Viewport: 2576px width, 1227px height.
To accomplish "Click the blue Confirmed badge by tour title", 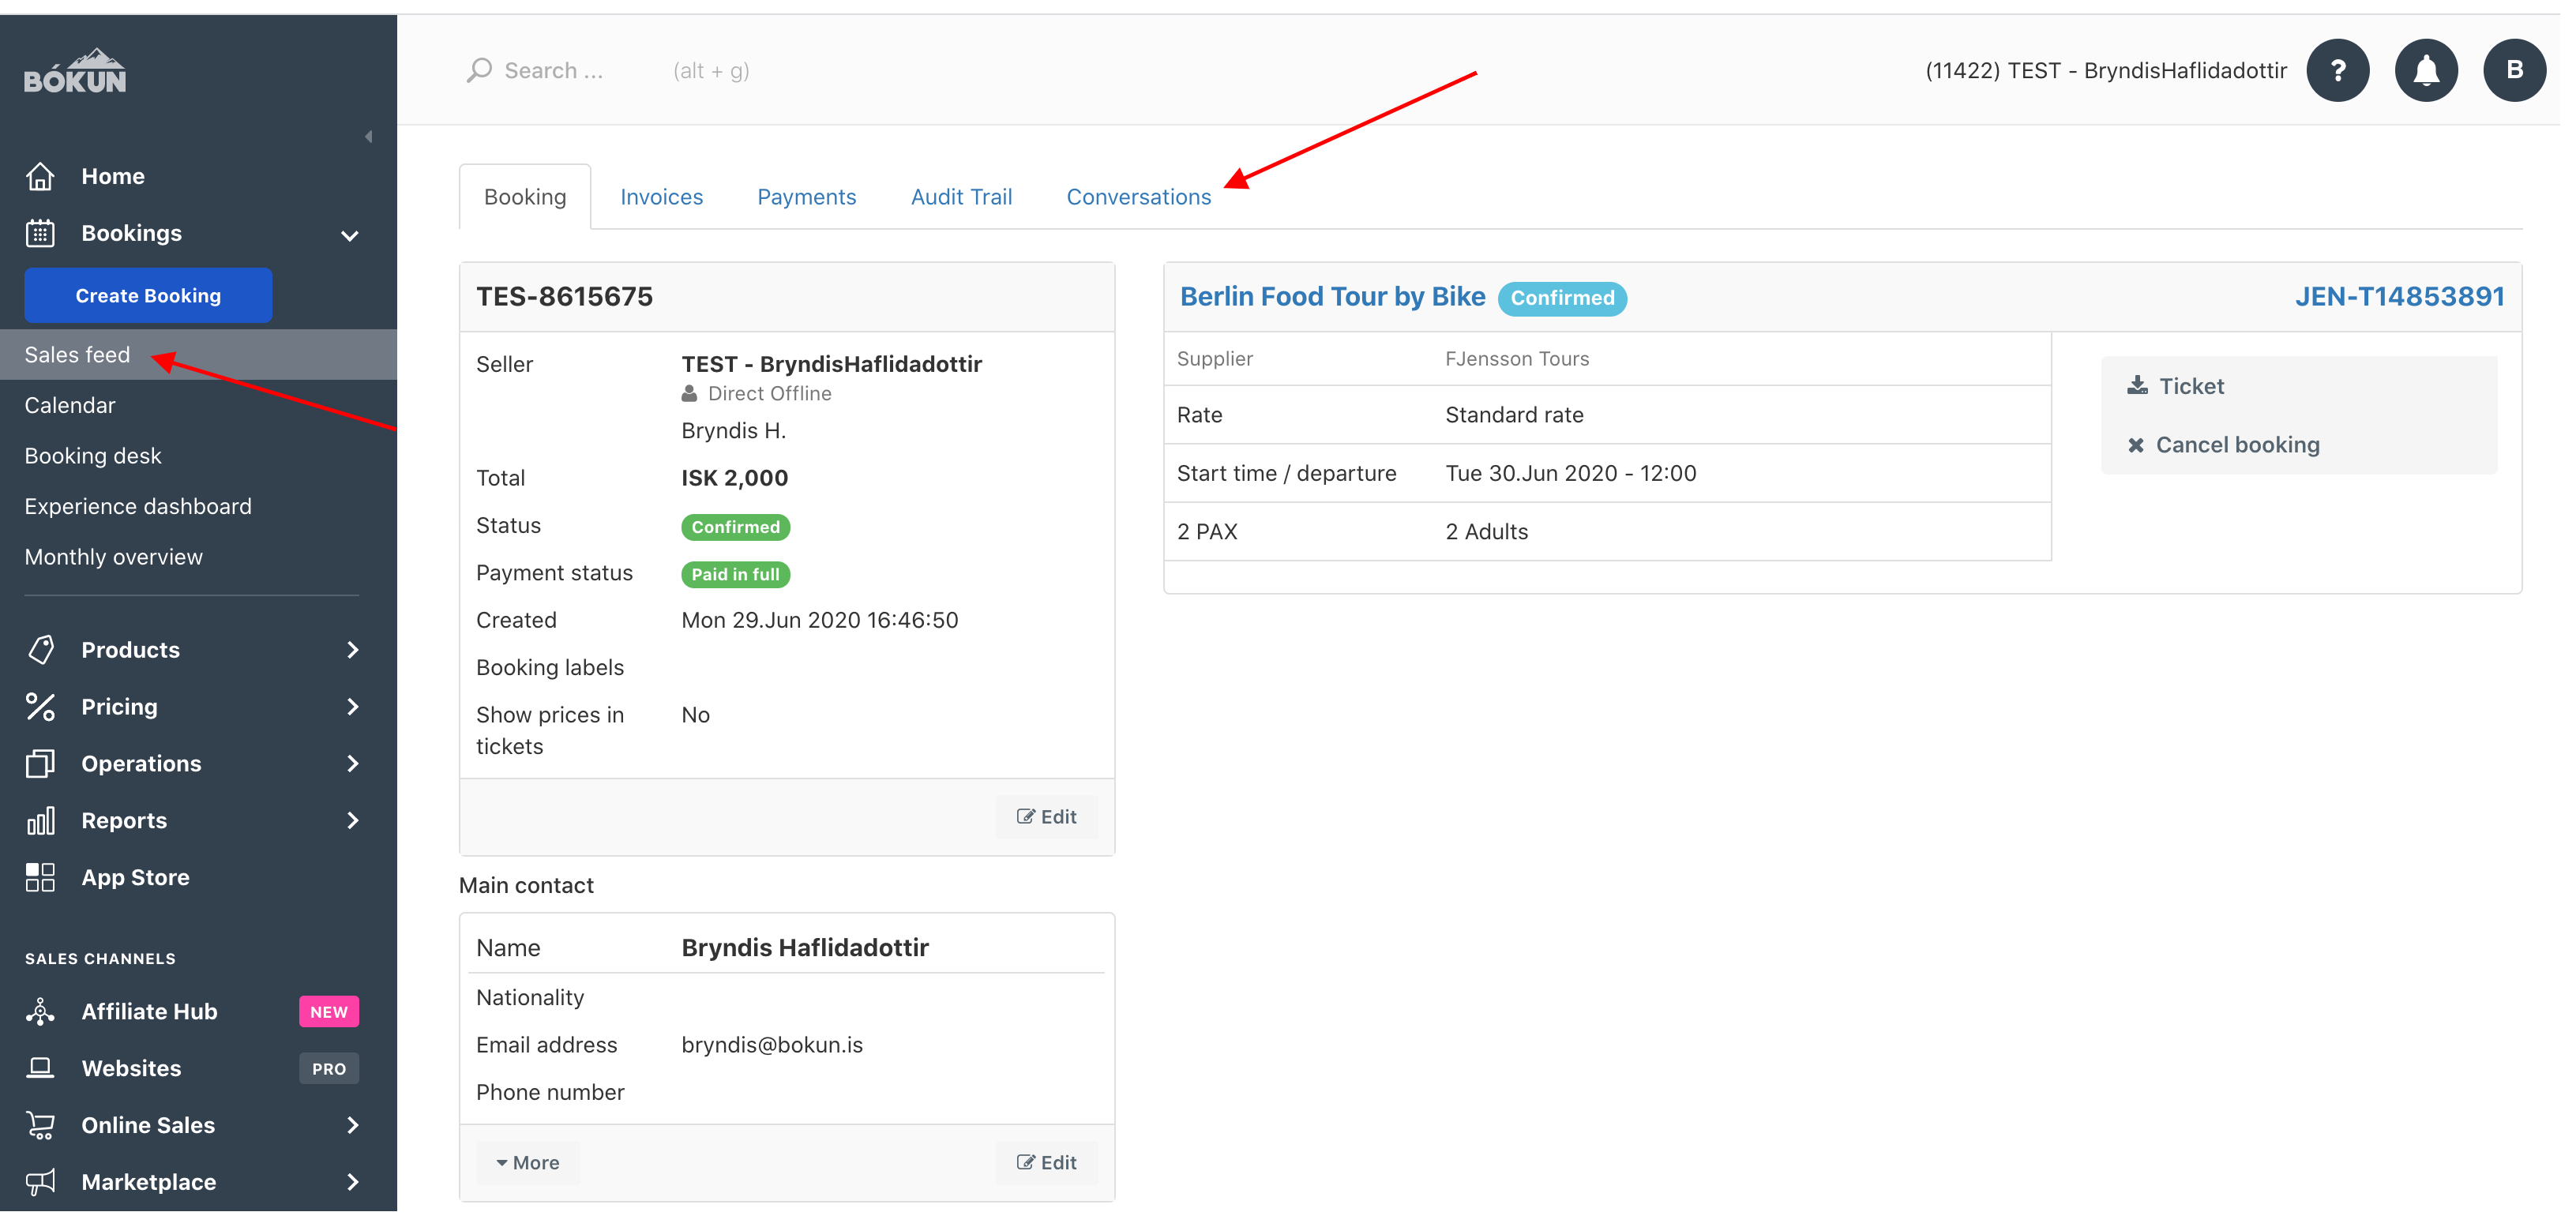I will [x=1563, y=298].
